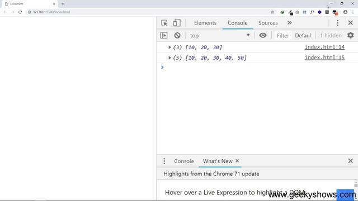
Task: Open the index.html:14 source link
Action: tap(324, 47)
